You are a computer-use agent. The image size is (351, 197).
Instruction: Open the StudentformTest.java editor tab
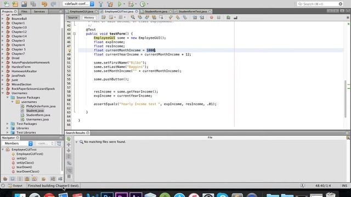193,11
